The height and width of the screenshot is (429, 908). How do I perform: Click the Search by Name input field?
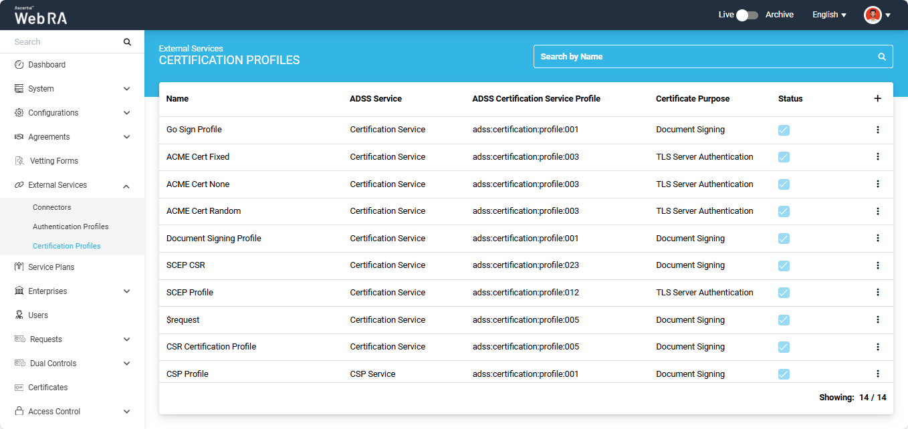702,57
